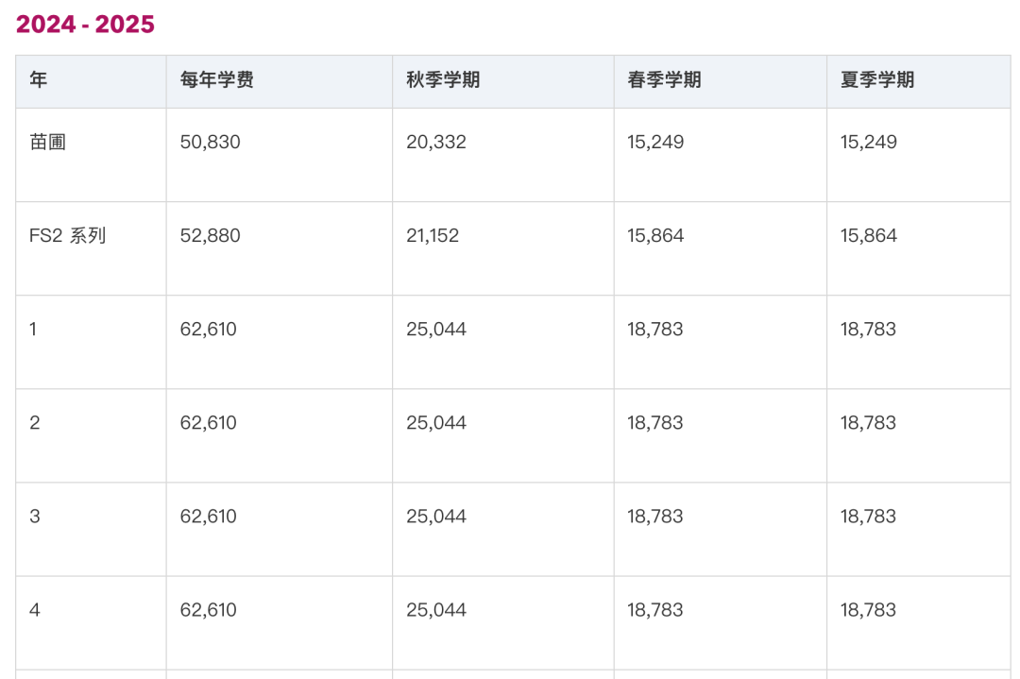Image resolution: width=1020 pixels, height=679 pixels.
Task: Select the 夏季学期 column header
Action: tap(876, 80)
